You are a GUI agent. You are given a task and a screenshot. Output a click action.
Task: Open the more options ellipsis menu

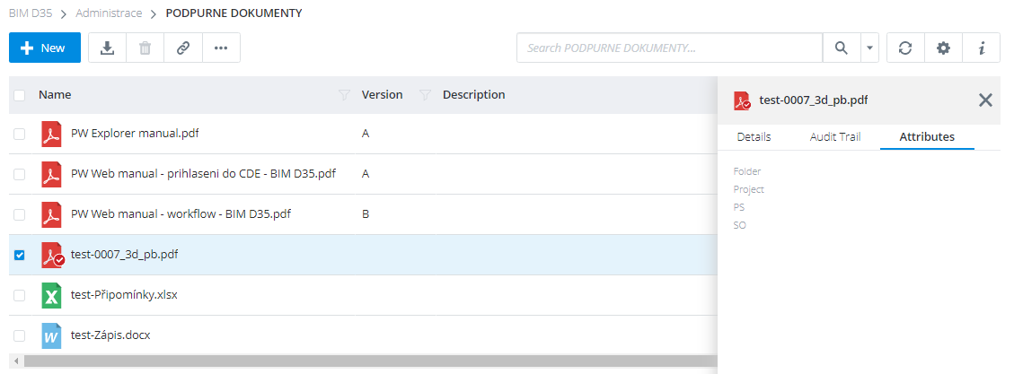221,48
